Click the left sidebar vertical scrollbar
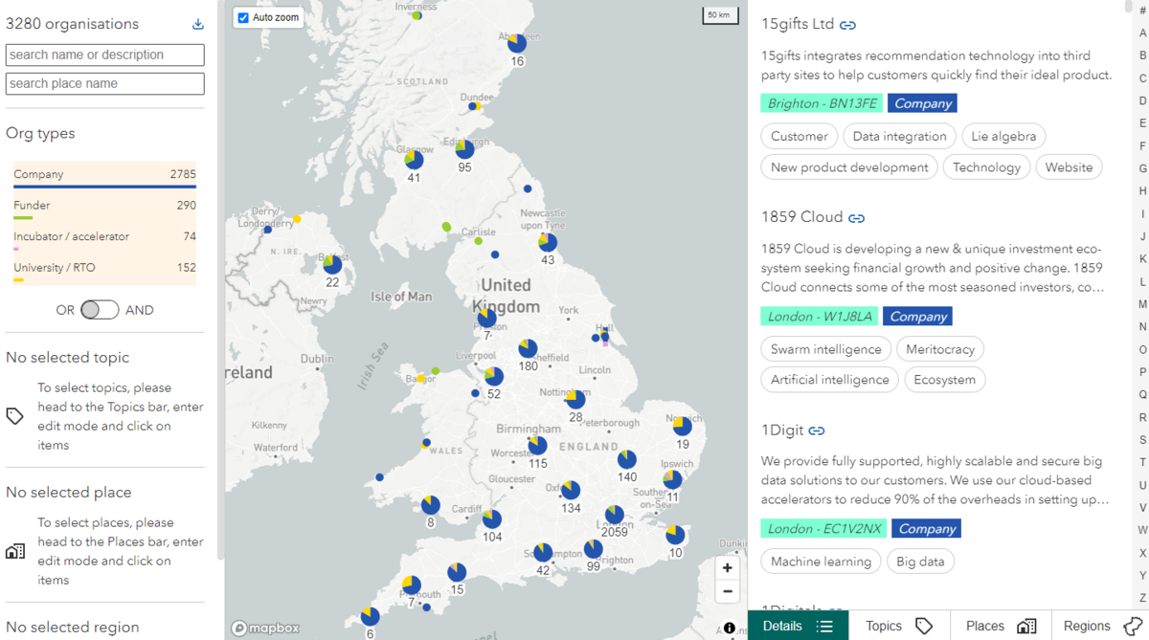1149x640 pixels. pyautogui.click(x=221, y=279)
